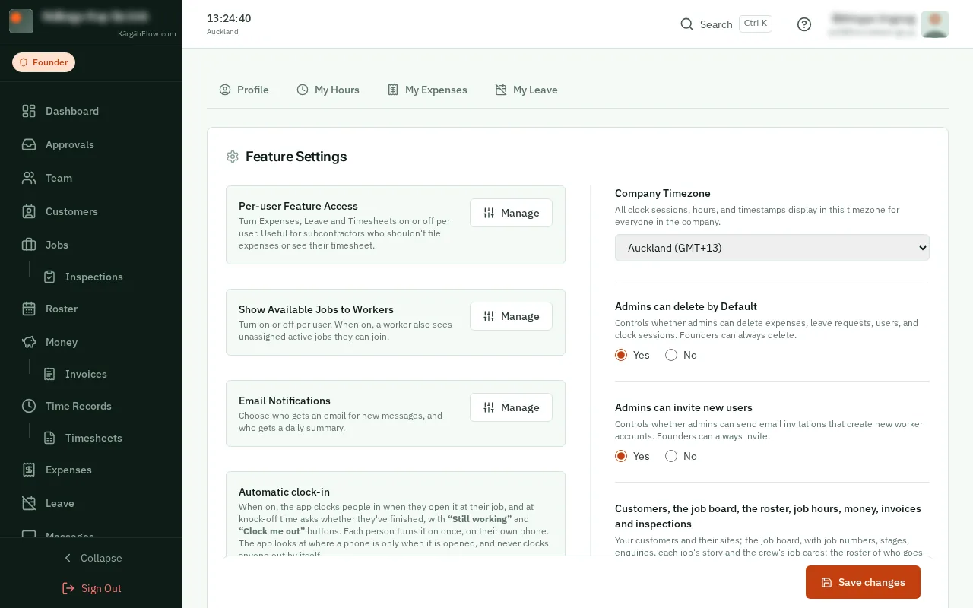Screen dimensions: 973x608
Task: Click the Timesheets sheet icon
Action: tap(49, 438)
